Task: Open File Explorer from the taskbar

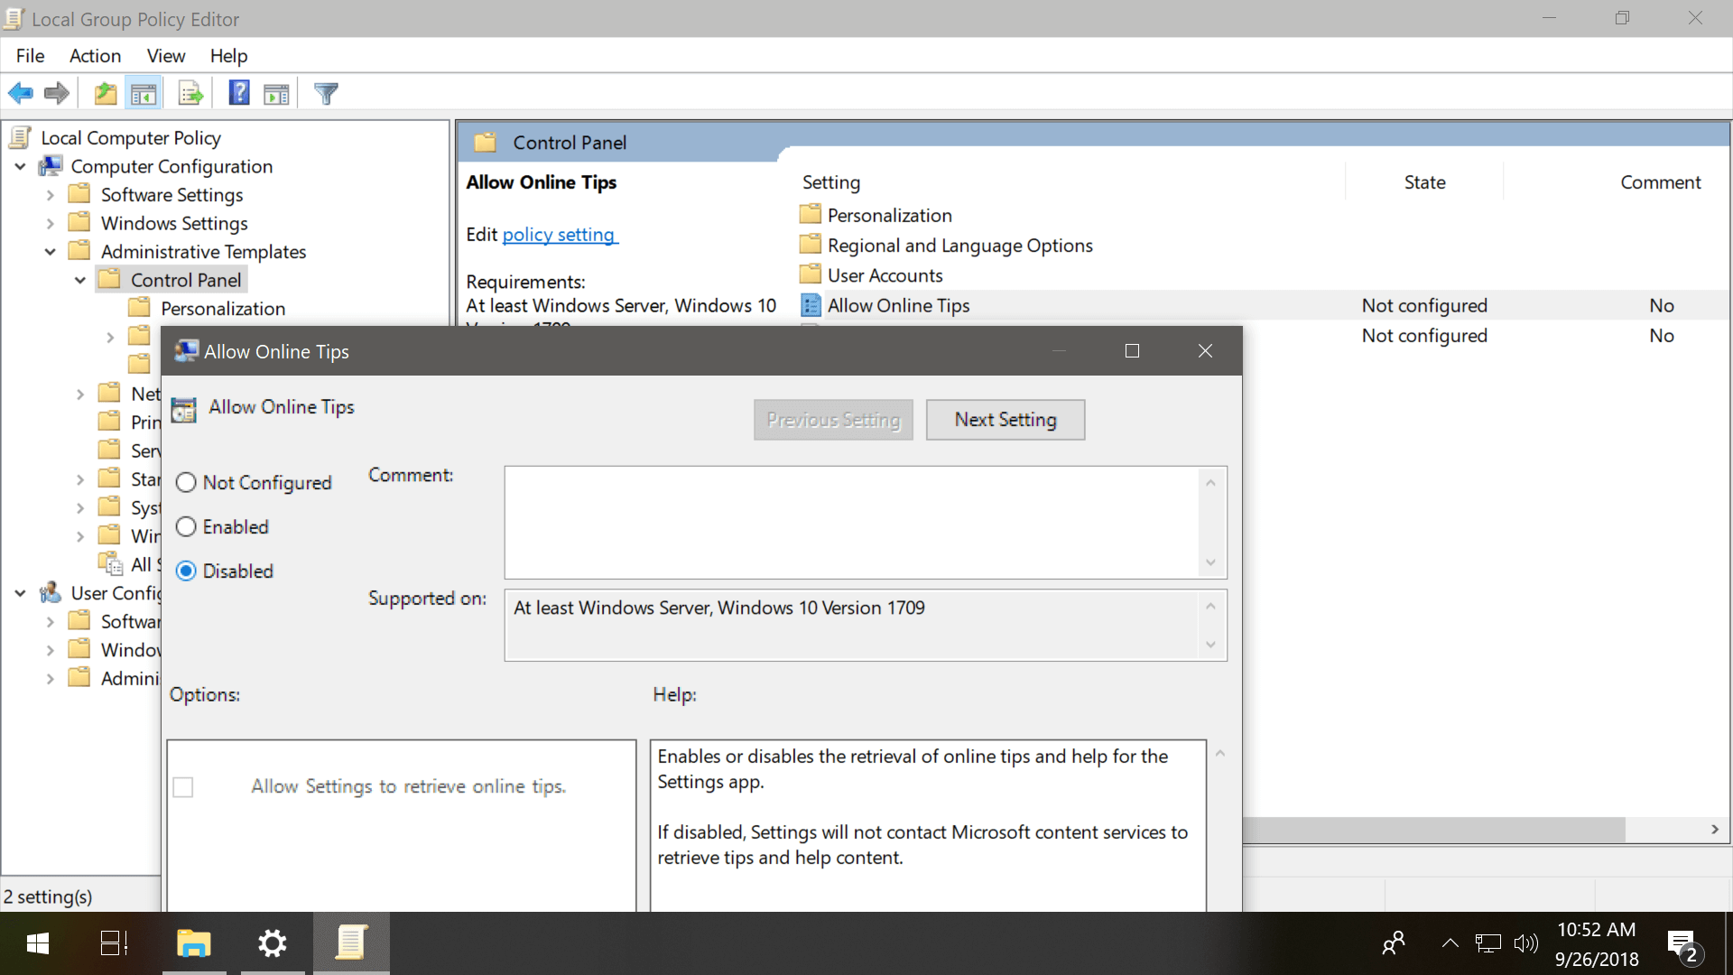Action: (193, 943)
